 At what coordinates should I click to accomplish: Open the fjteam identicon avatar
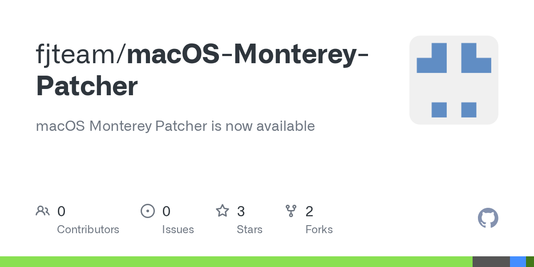[454, 80]
